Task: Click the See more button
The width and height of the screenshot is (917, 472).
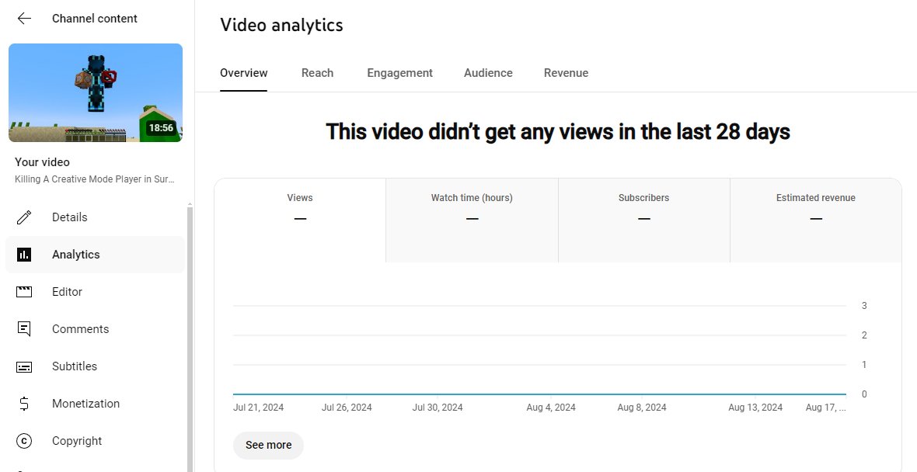Action: pyautogui.click(x=268, y=445)
